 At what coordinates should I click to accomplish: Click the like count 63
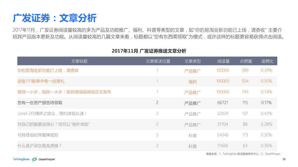(245, 146)
